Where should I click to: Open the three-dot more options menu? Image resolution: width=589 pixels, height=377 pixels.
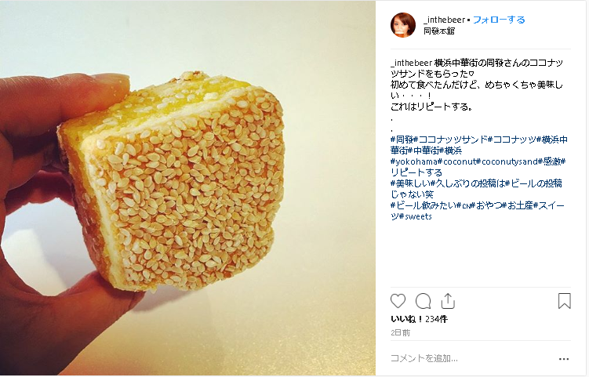[563, 359]
